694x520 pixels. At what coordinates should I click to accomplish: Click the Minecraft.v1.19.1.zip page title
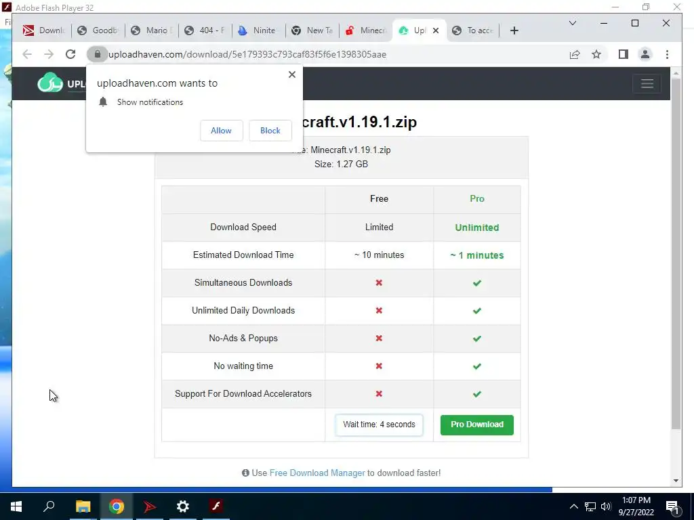[x=359, y=122]
